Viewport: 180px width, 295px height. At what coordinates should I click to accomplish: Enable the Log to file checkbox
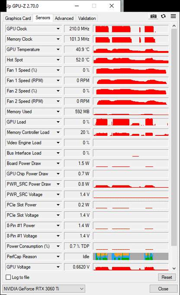point(8,277)
